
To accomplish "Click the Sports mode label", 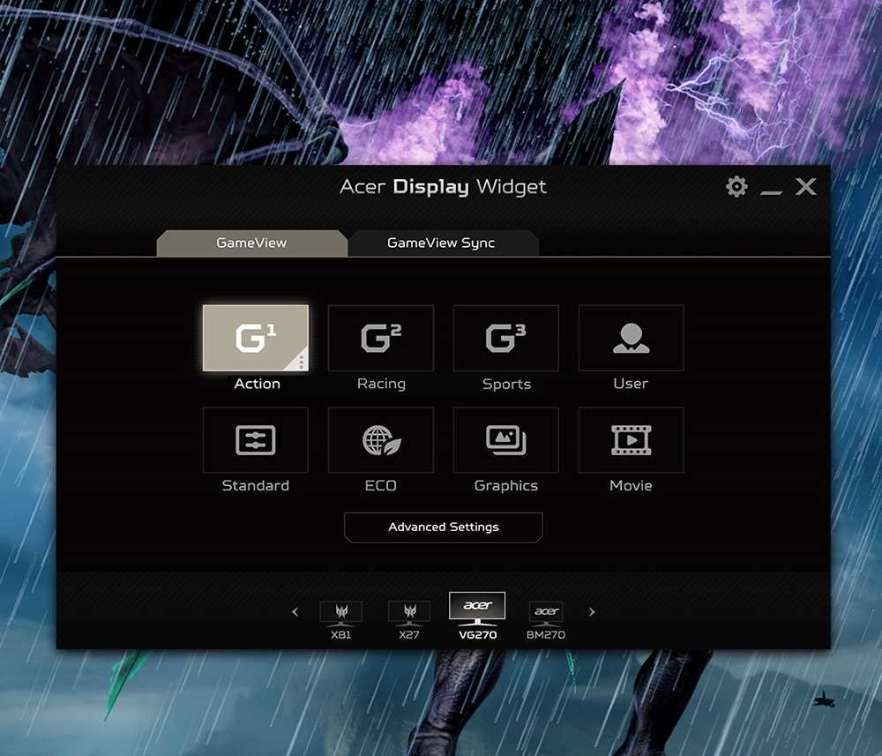I will tap(506, 384).
